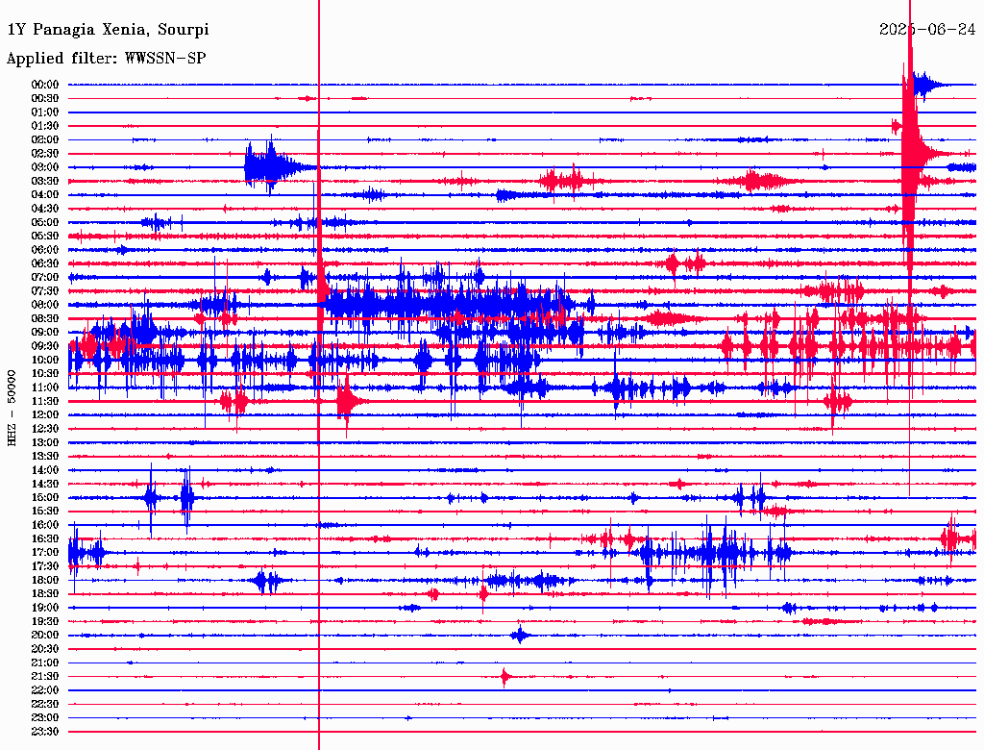Click the 10:00 time label

45,361
